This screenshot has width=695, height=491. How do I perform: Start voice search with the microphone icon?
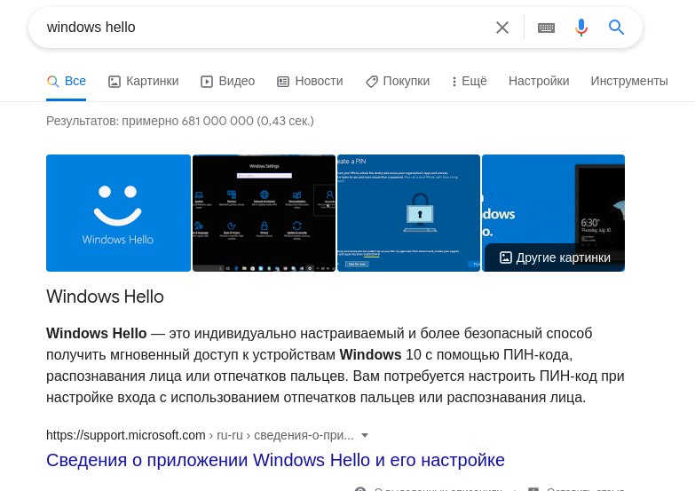[x=581, y=28]
